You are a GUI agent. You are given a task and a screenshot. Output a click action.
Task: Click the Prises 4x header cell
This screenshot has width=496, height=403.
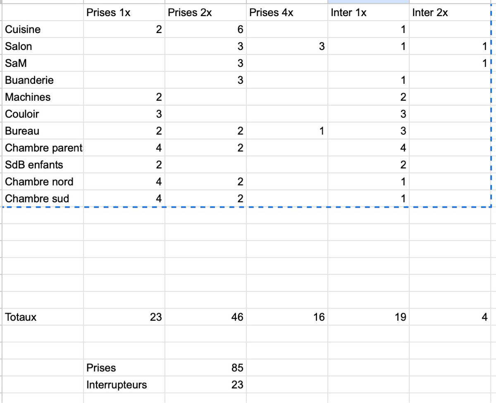[287, 13]
